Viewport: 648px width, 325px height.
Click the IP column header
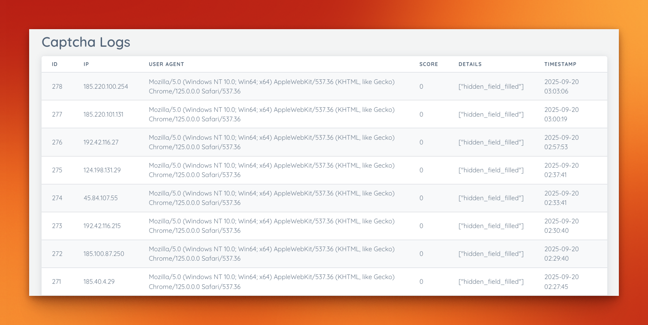(86, 64)
